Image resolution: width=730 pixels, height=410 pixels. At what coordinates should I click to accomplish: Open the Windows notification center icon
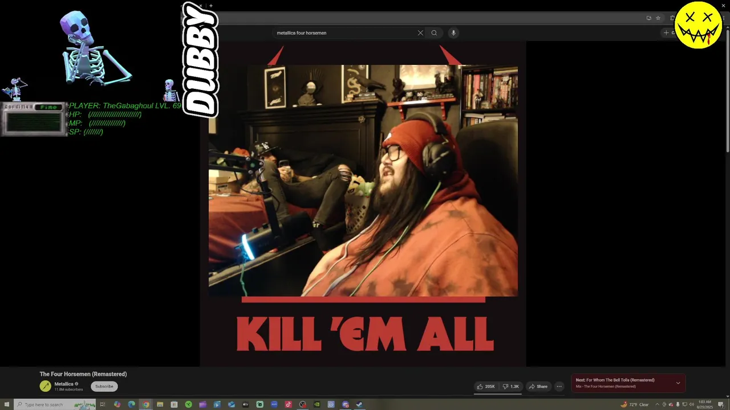pyautogui.click(x=721, y=405)
